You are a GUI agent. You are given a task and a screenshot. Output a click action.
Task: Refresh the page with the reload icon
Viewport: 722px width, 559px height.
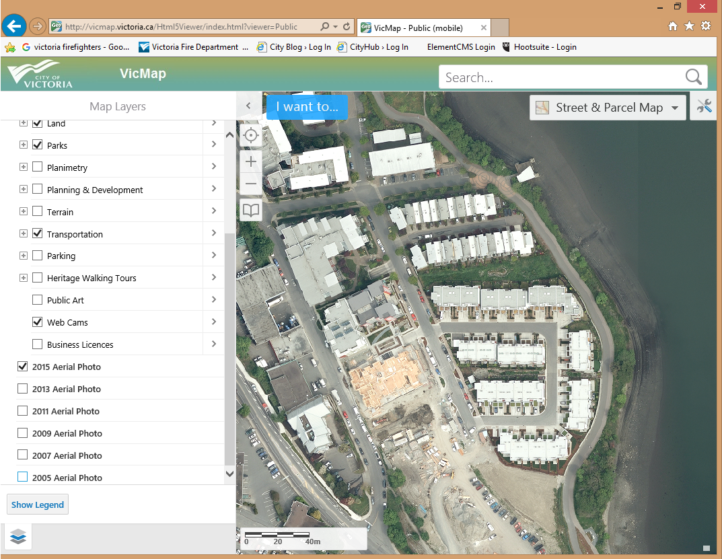pos(347,27)
